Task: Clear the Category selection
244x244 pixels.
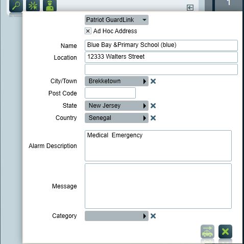Action: click(x=153, y=216)
